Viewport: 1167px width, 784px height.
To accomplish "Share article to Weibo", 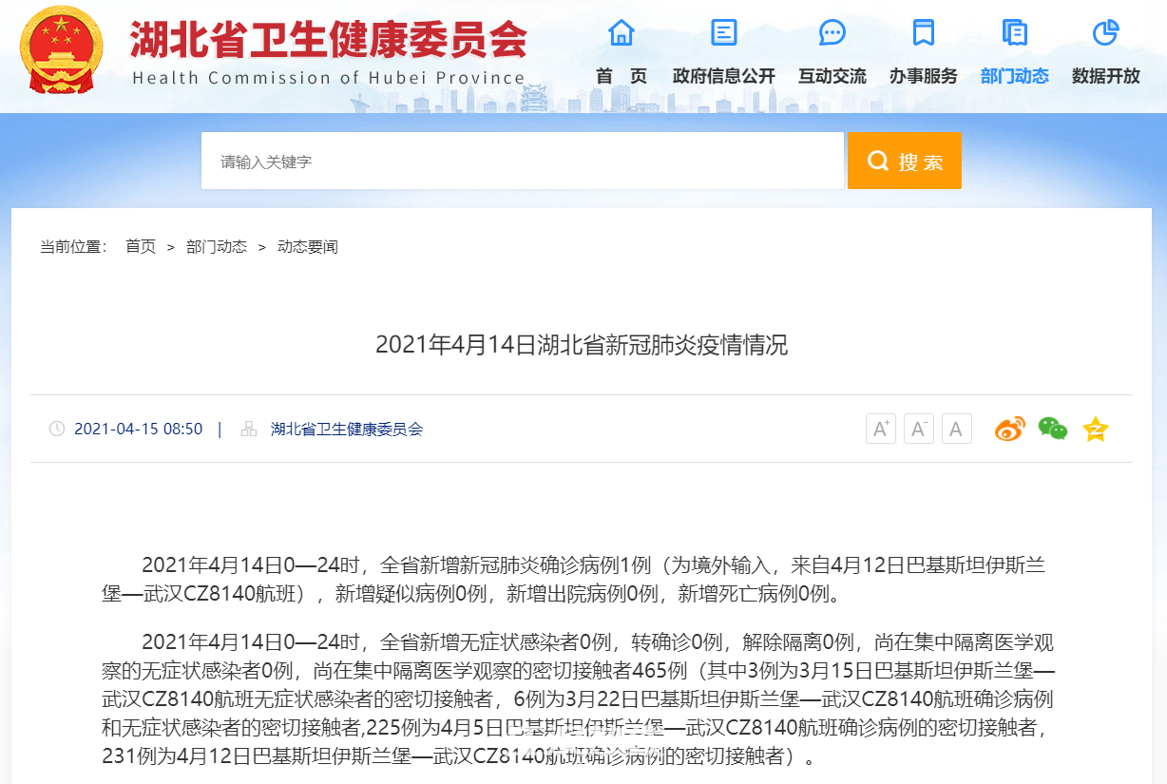I will coord(1010,430).
